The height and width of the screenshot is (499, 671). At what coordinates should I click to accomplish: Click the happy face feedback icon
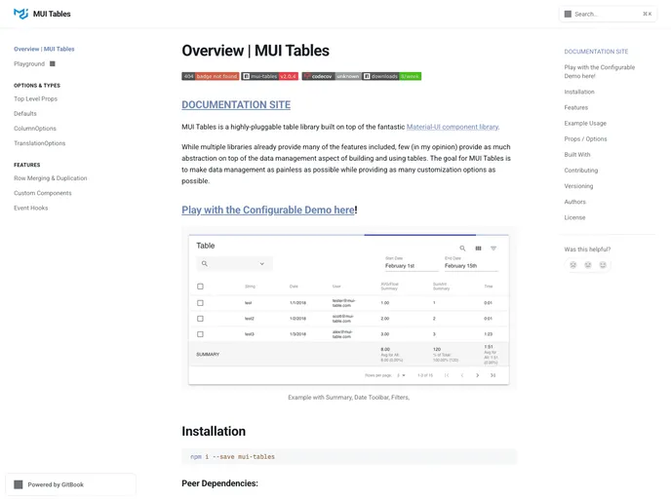pyautogui.click(x=603, y=265)
